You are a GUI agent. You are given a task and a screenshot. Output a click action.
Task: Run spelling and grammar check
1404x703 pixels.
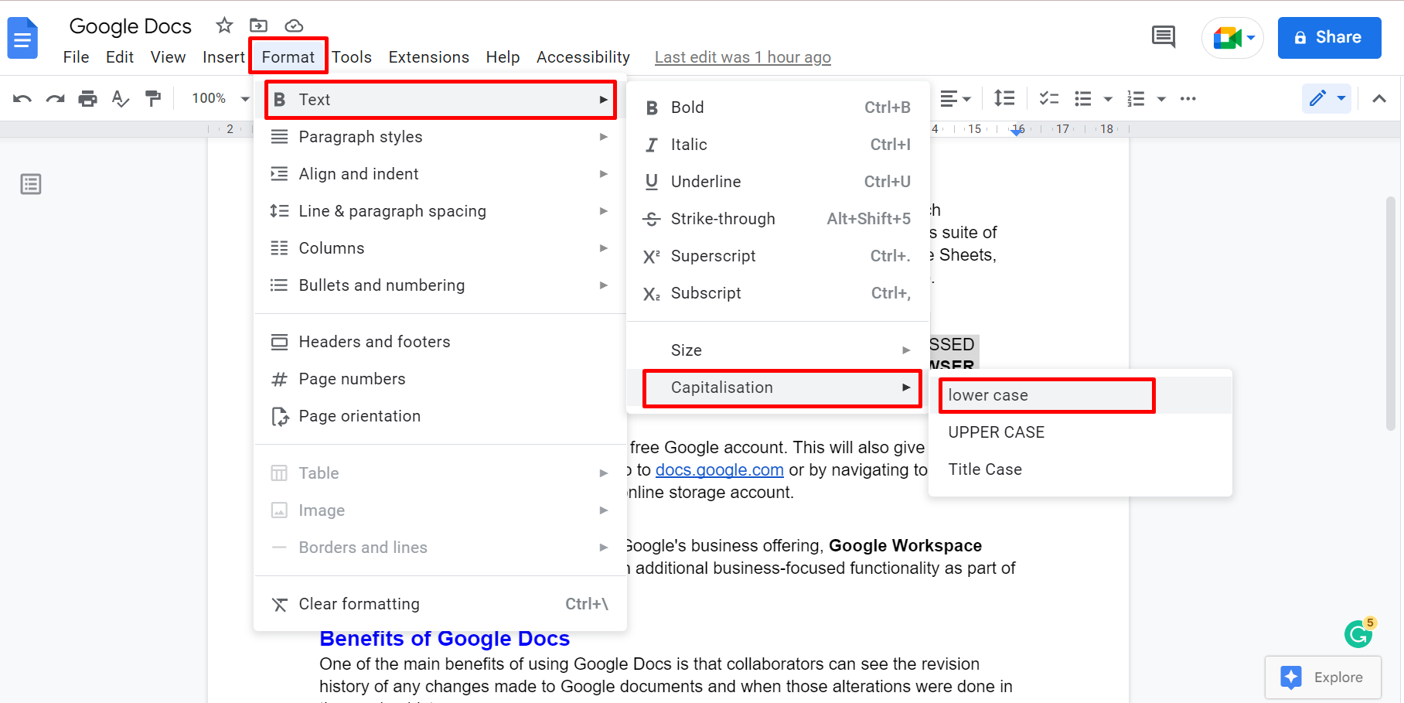click(x=121, y=98)
